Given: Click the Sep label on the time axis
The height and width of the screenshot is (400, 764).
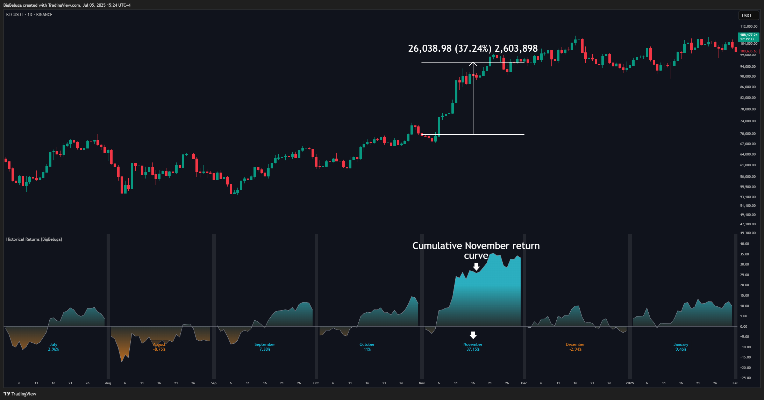Looking at the screenshot, I should point(214,383).
